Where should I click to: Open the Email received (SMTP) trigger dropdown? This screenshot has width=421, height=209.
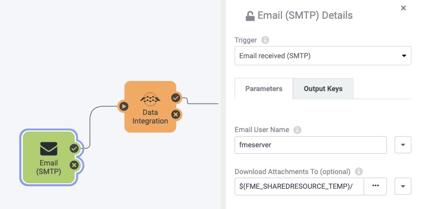coord(322,56)
